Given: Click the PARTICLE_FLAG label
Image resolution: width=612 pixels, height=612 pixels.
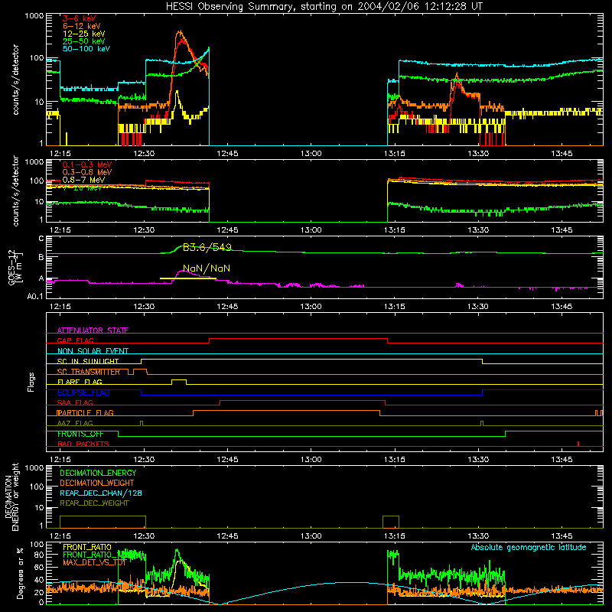Looking at the screenshot, I should click(x=85, y=412).
